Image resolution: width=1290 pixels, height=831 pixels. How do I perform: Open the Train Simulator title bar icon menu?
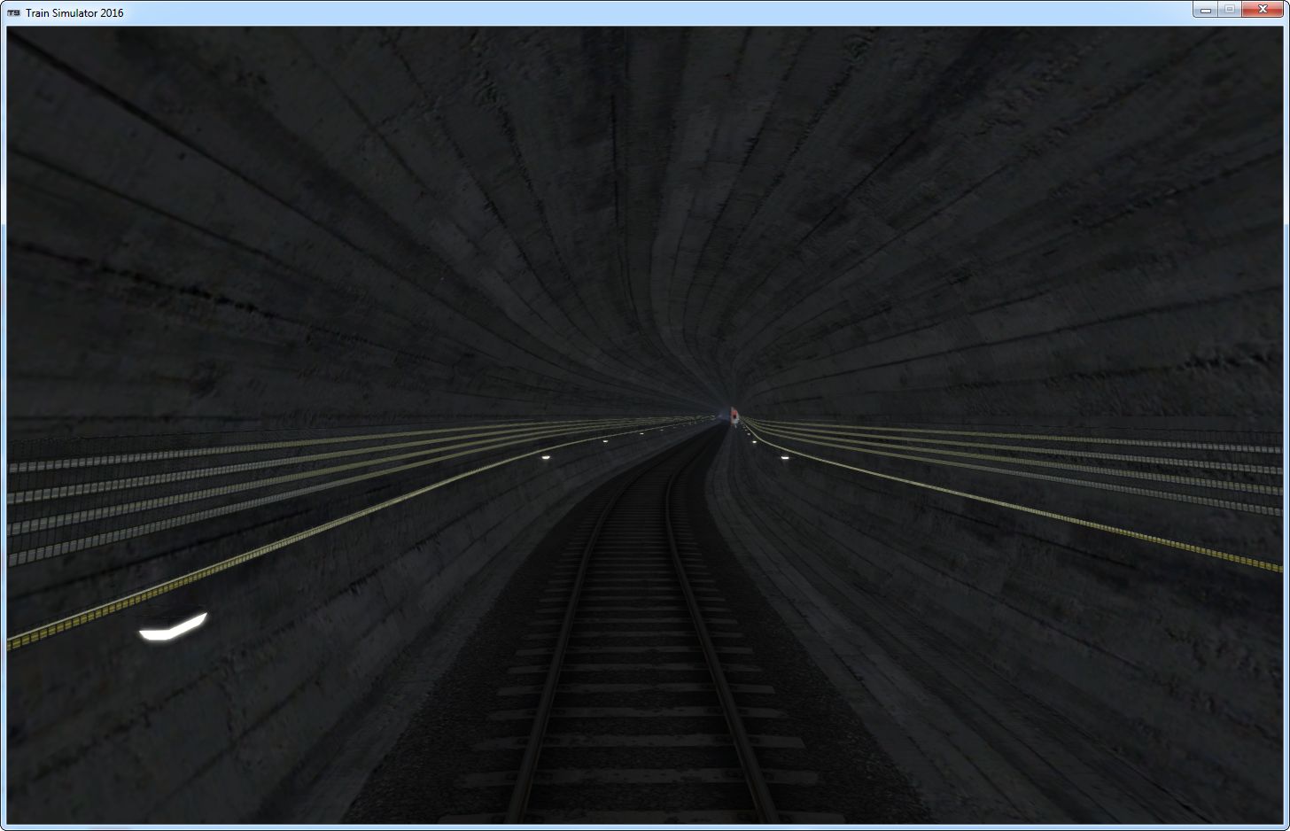click(13, 13)
